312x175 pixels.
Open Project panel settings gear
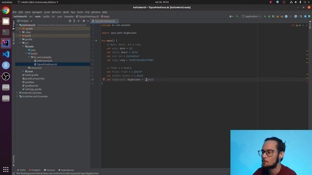84,21
